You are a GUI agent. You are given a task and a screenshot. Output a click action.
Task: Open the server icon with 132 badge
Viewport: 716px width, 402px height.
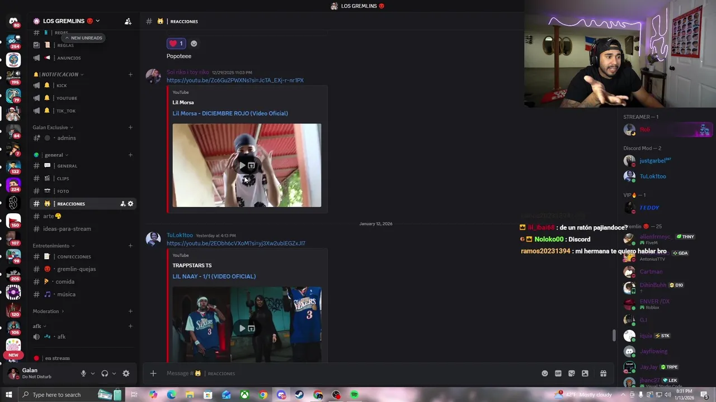point(13,166)
